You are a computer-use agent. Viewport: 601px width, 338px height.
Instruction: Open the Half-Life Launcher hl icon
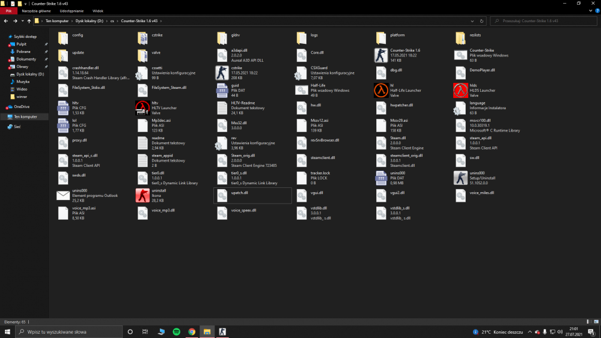381,91
